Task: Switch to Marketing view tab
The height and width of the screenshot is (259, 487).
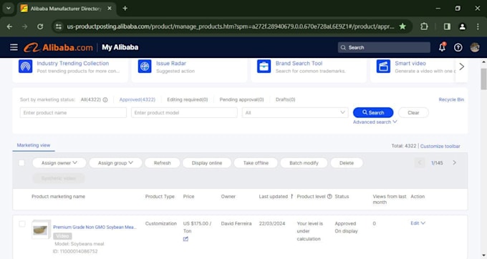Action: (34, 145)
